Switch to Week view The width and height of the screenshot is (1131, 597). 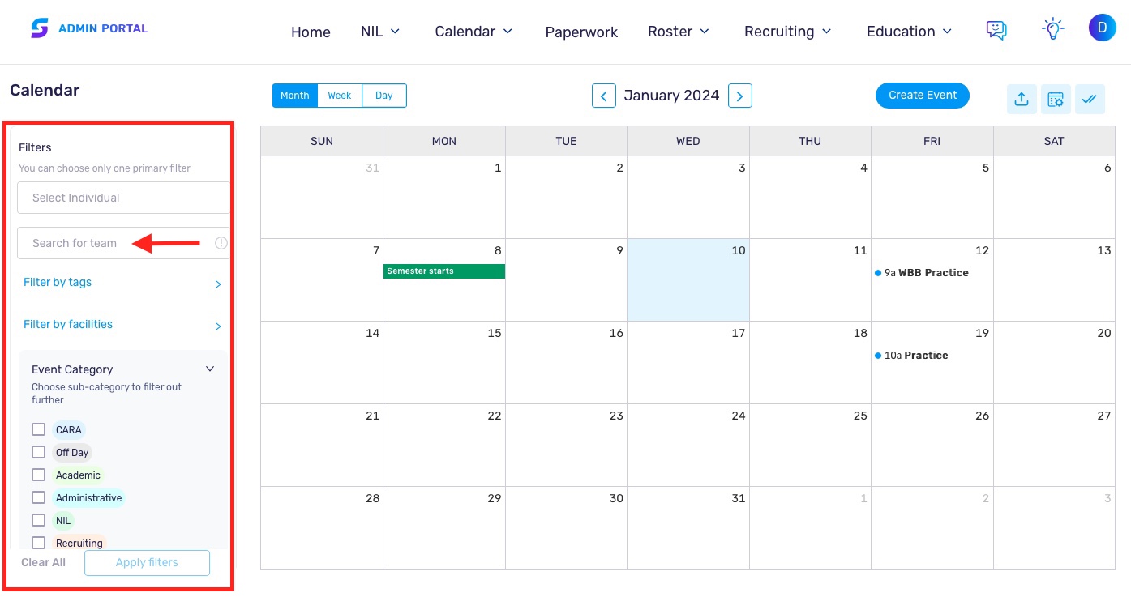tap(340, 96)
